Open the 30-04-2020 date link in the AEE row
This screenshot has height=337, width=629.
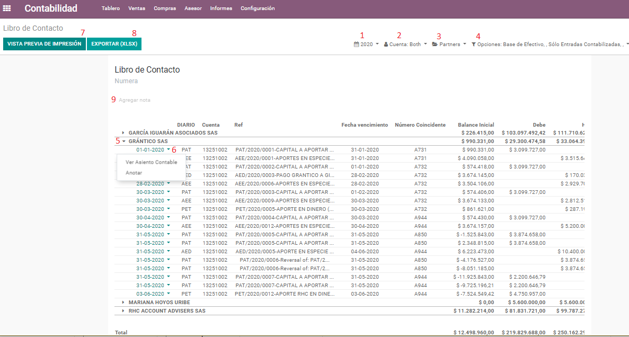point(150,226)
